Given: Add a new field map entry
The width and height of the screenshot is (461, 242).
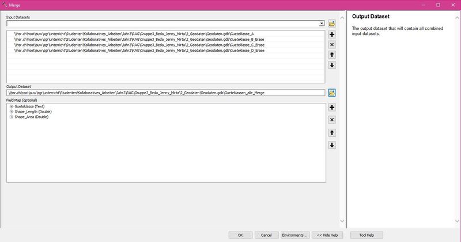Looking at the screenshot, I should (x=332, y=107).
